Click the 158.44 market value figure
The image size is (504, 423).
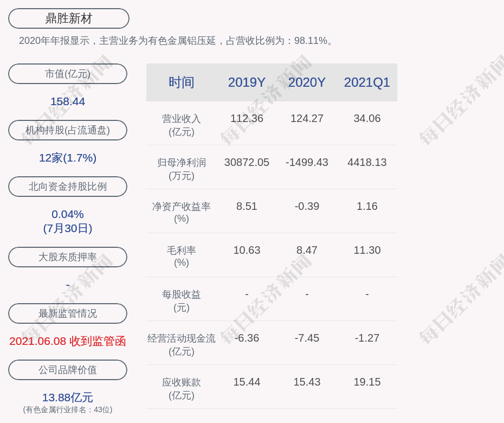(x=68, y=101)
